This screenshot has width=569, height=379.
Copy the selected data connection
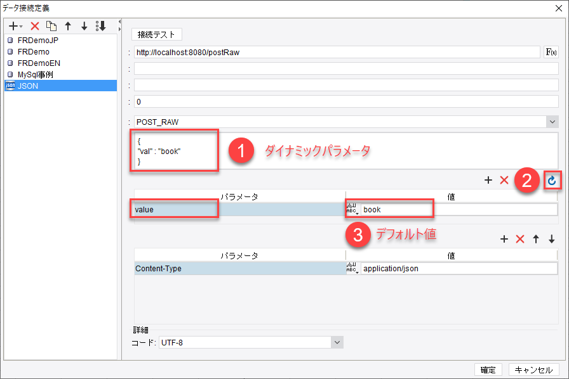point(51,26)
